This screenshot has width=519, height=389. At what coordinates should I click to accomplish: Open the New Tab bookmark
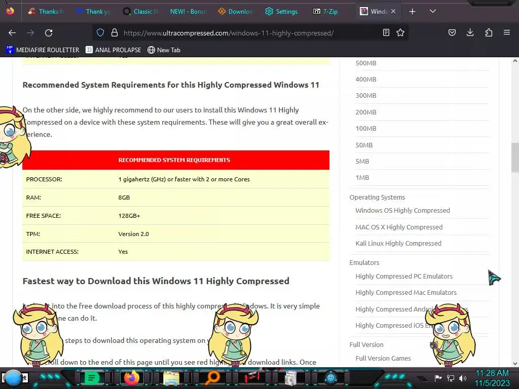[164, 50]
